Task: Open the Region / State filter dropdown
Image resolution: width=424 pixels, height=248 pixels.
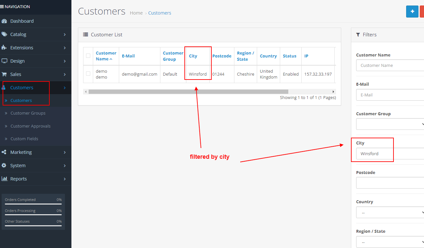Action: (390, 242)
